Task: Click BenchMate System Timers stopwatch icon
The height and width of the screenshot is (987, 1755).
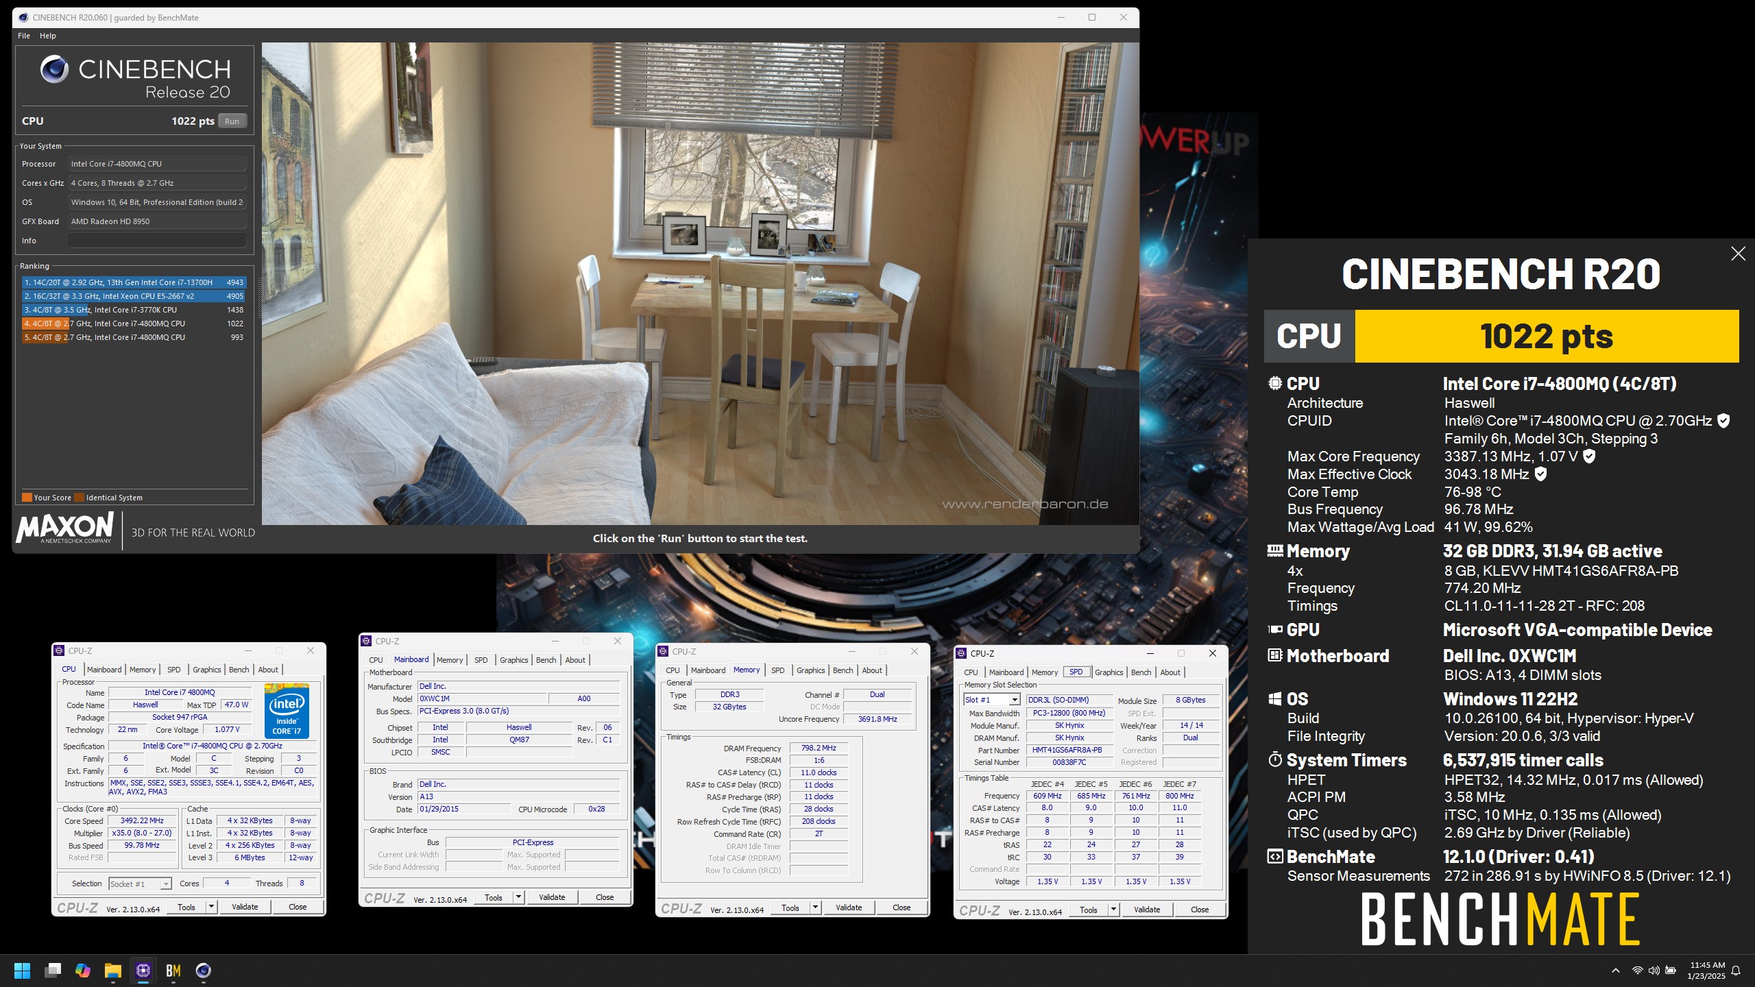Action: pyautogui.click(x=1275, y=759)
